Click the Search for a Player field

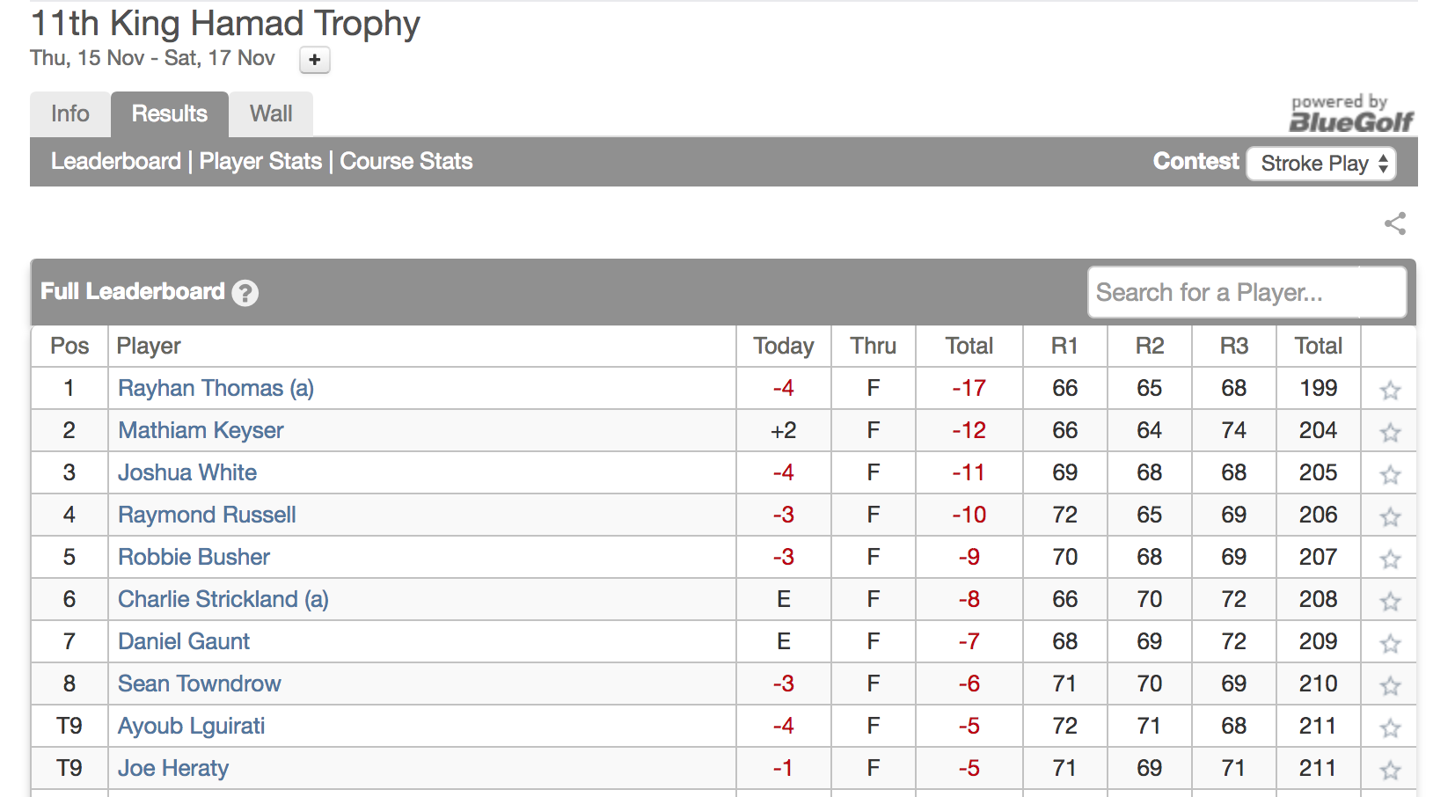[1247, 292]
